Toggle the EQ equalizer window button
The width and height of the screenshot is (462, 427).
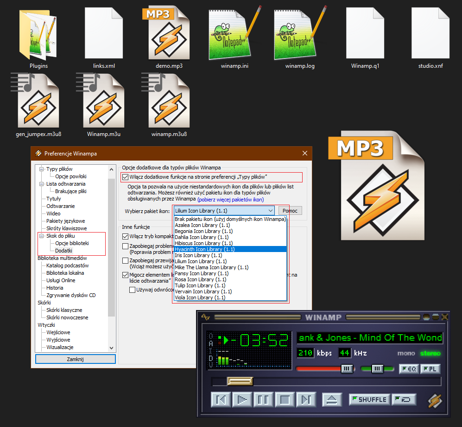click(409, 369)
